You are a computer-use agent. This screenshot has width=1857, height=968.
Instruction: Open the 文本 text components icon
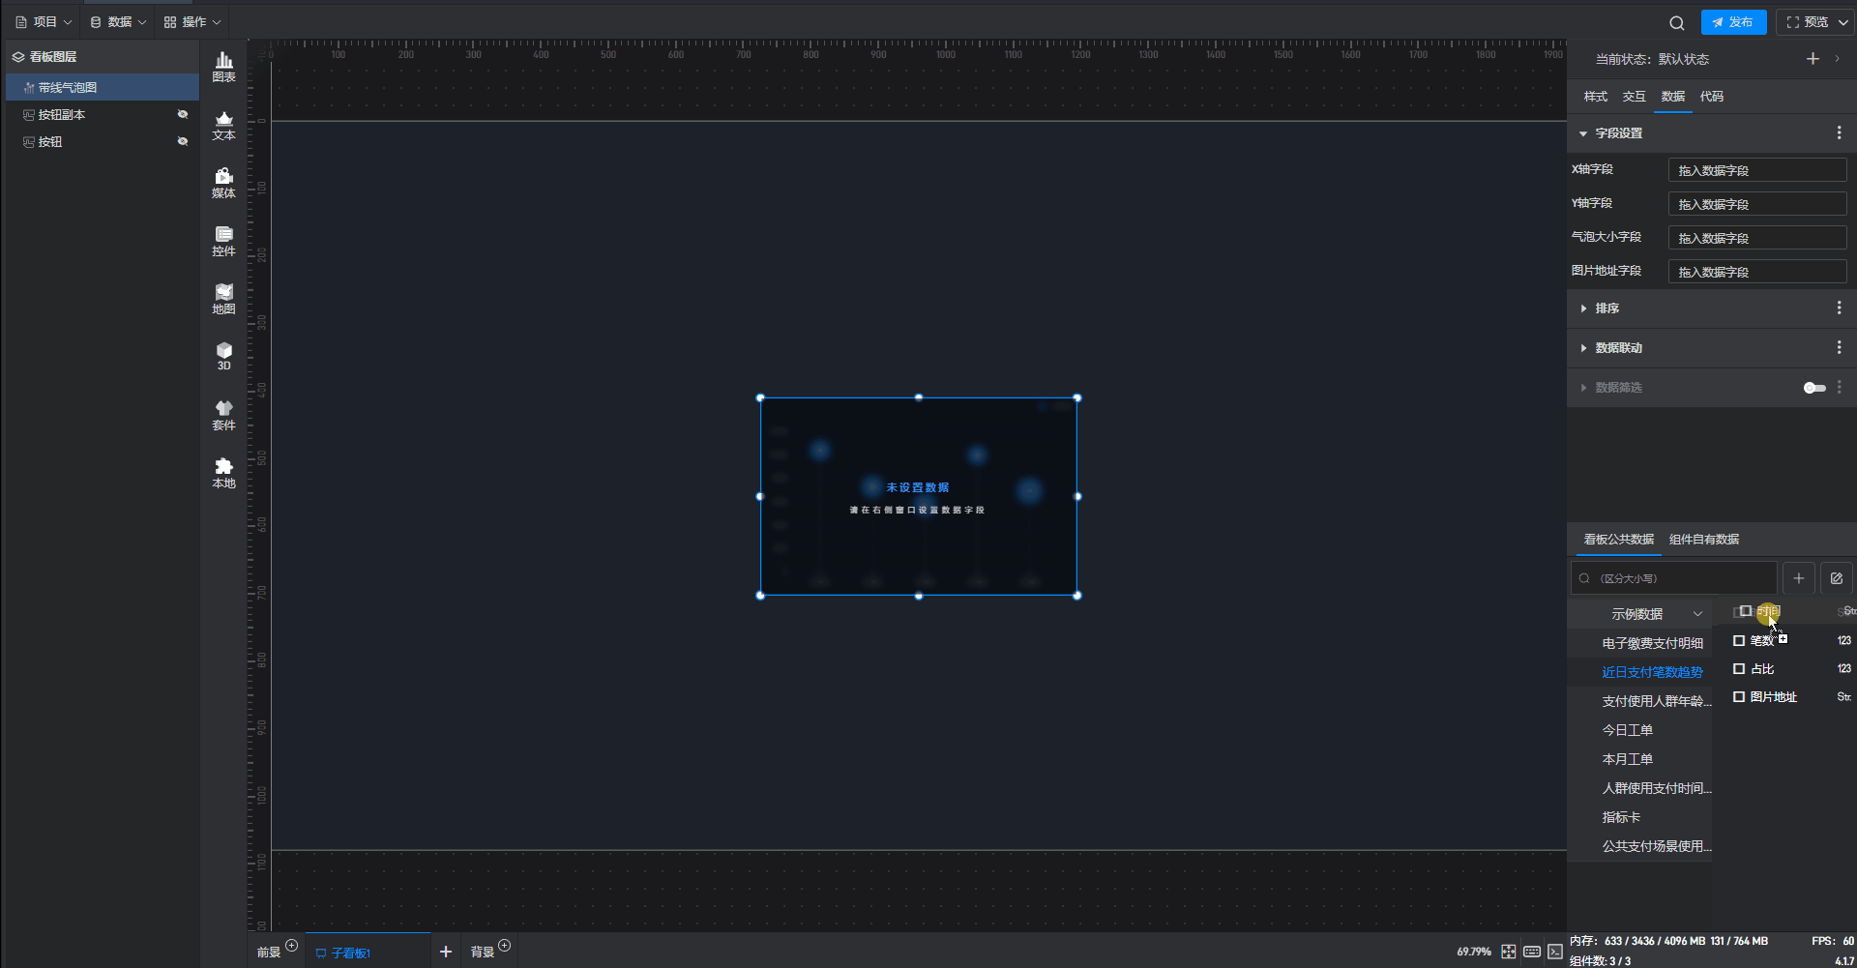pos(223,125)
